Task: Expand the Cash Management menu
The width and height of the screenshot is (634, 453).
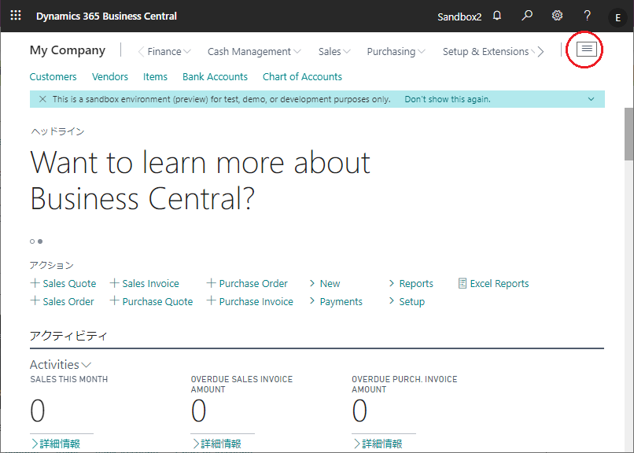Action: tap(254, 52)
